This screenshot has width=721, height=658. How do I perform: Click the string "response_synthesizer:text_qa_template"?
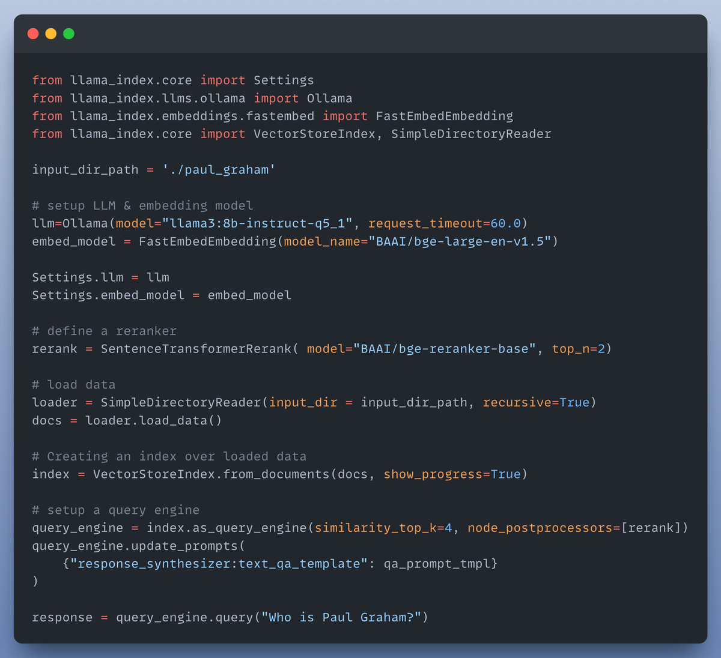coord(219,564)
